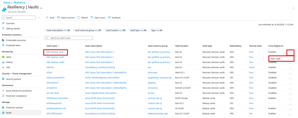Open Overview in the sidebar
Image resolution: width=298 pixels, height=118 pixels.
[x=10, y=23]
